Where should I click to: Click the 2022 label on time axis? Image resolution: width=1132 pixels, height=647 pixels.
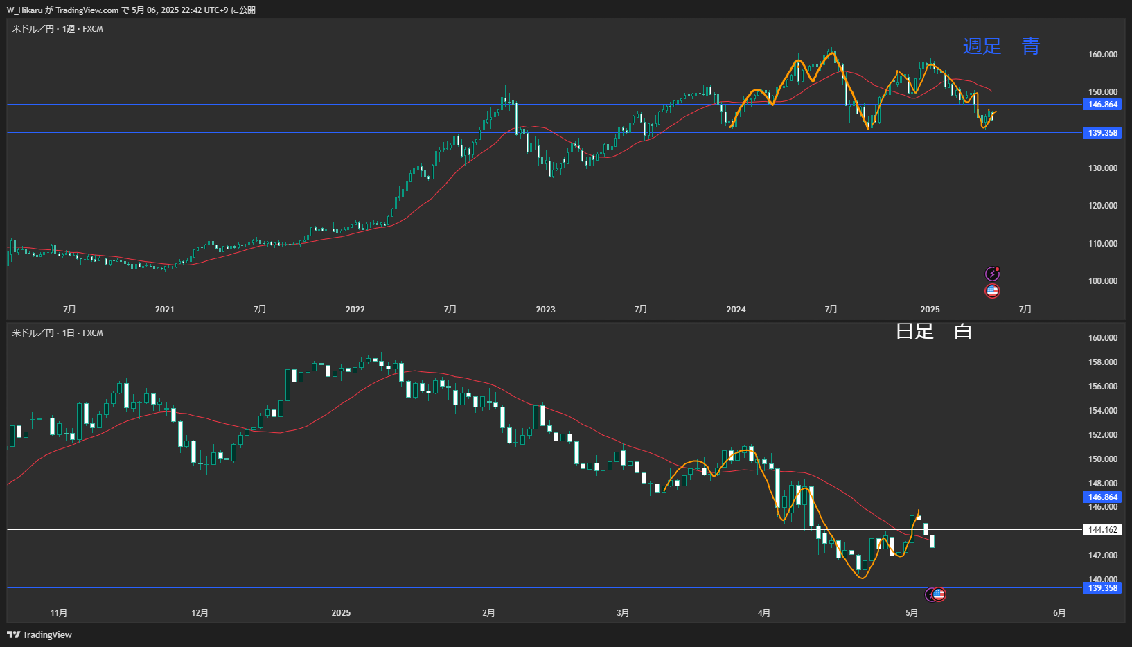pos(355,310)
